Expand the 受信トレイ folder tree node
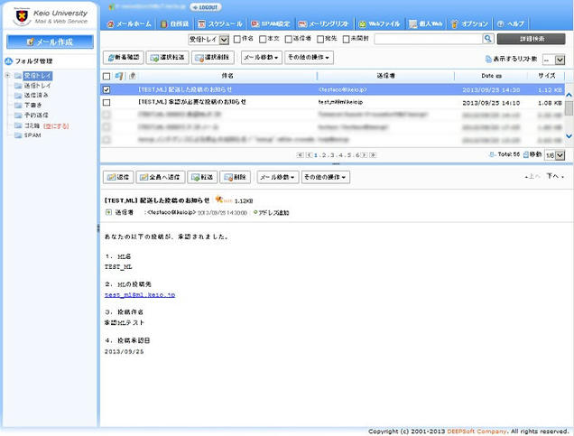 [x=7, y=75]
